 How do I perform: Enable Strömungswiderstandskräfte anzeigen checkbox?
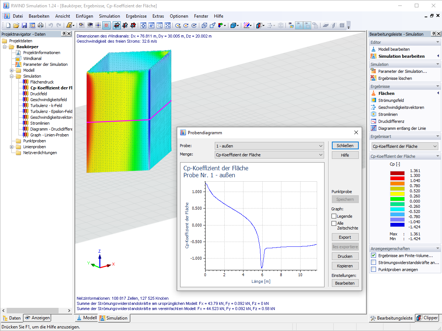point(373,263)
